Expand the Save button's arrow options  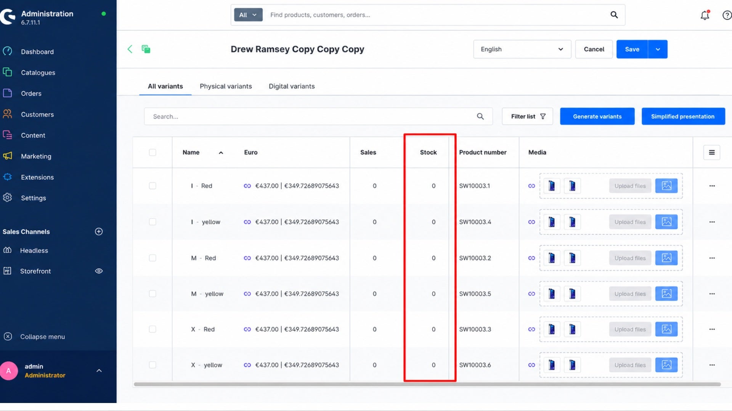658,49
